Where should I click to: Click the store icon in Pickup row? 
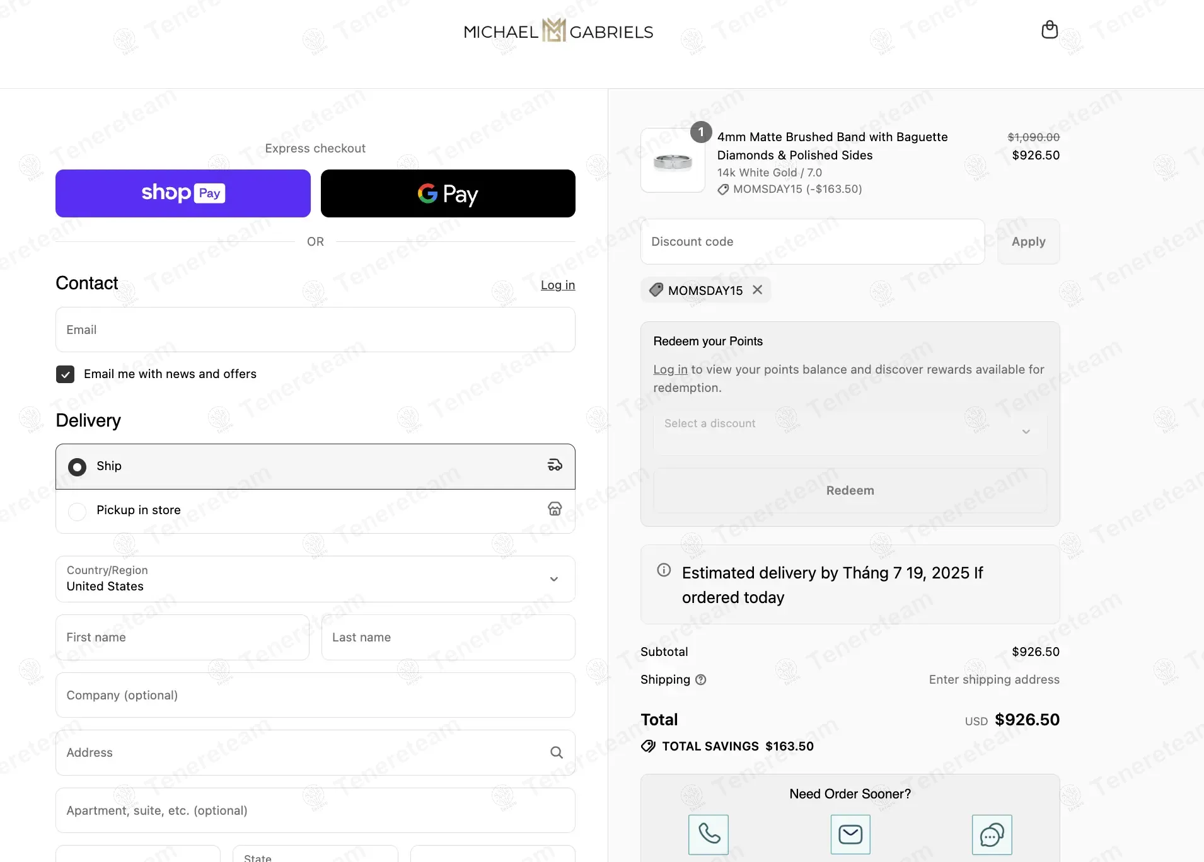(555, 509)
